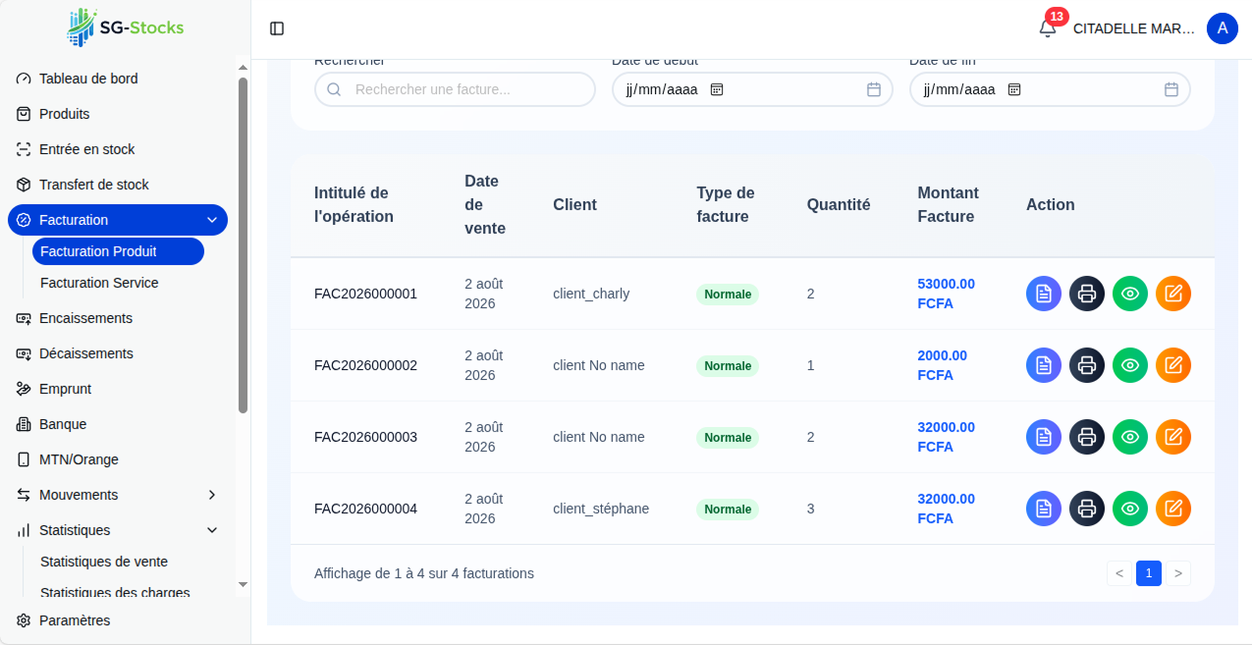This screenshot has width=1252, height=645.
Task: Go to next page arrow
Action: click(1178, 573)
